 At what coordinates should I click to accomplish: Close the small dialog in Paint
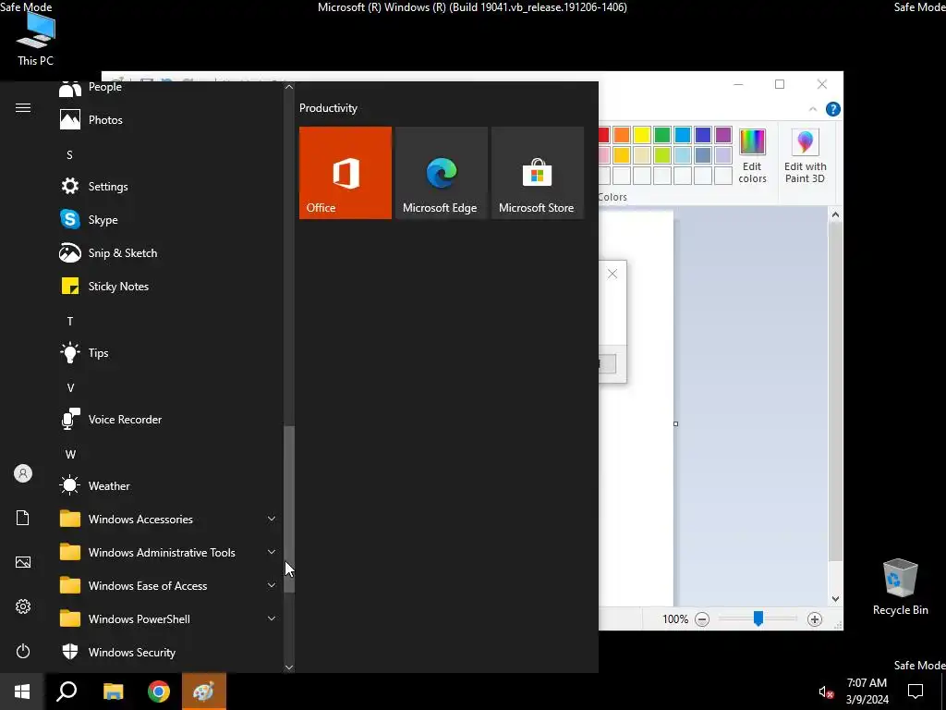612,274
